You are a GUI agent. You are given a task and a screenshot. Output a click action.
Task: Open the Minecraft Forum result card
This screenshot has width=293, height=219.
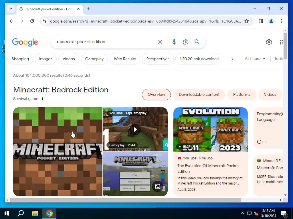coord(268,175)
